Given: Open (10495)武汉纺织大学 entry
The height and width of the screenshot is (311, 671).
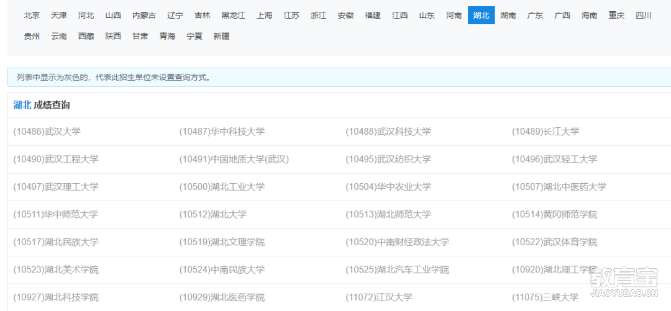Looking at the screenshot, I should 388,160.
